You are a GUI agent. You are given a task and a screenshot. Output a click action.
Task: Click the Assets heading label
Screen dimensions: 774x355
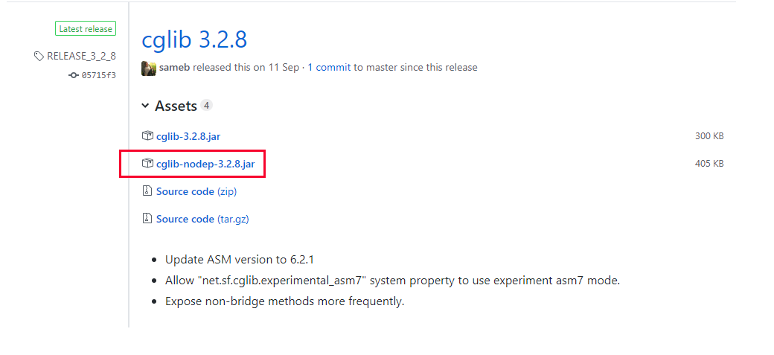pos(176,106)
